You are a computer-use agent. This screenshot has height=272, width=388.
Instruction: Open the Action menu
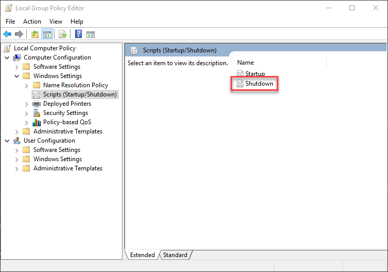click(32, 22)
